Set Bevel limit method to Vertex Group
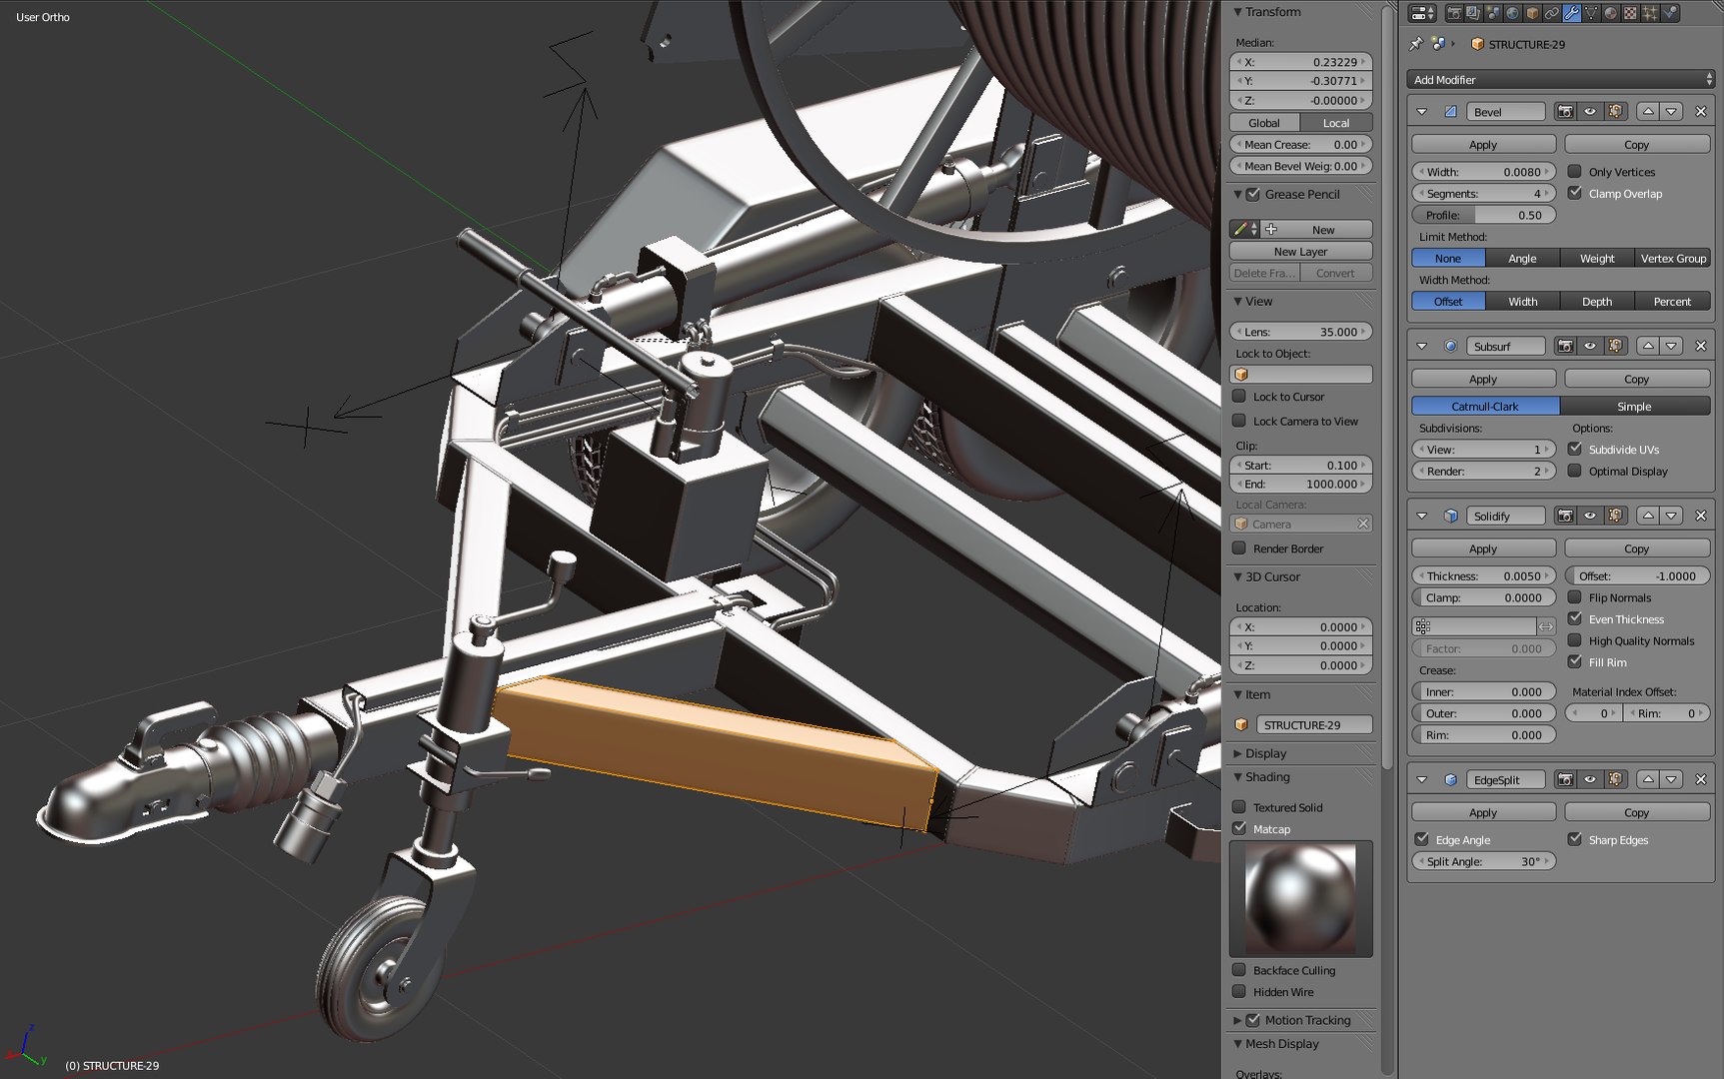Viewport: 1724px width, 1079px height. click(1673, 258)
